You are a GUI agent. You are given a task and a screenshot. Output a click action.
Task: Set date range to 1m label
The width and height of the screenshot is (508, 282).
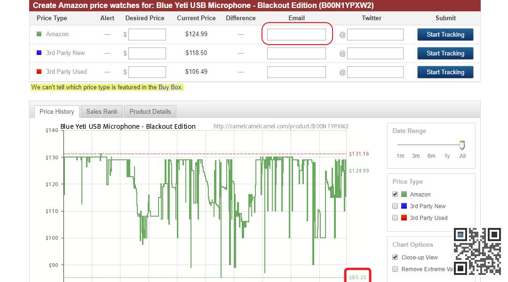click(400, 156)
